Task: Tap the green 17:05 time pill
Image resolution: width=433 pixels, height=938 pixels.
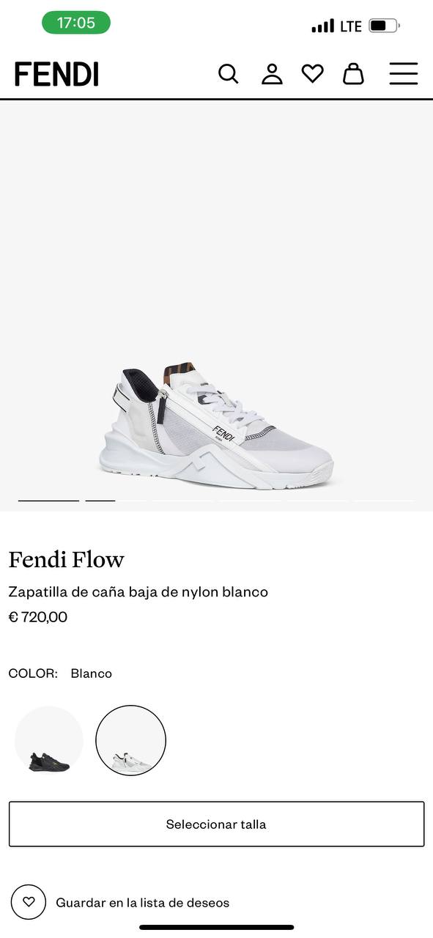Action: pyautogui.click(x=76, y=23)
